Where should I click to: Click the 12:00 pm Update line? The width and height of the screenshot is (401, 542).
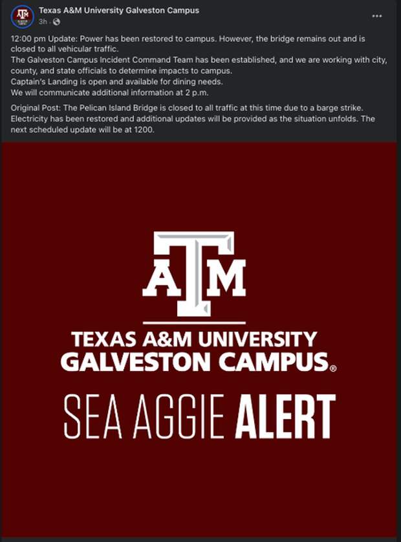click(188, 39)
